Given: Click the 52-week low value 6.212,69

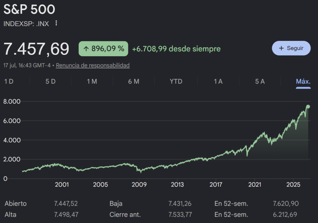Looking at the screenshot, I should pyautogui.click(x=285, y=215).
